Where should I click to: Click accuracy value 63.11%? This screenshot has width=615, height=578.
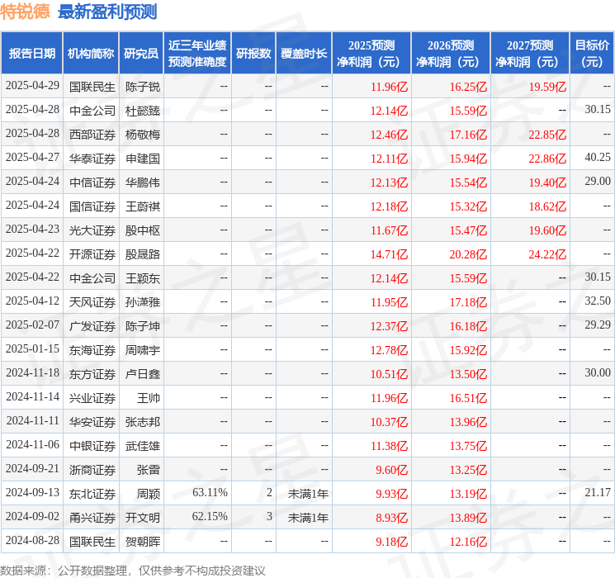click(210, 492)
